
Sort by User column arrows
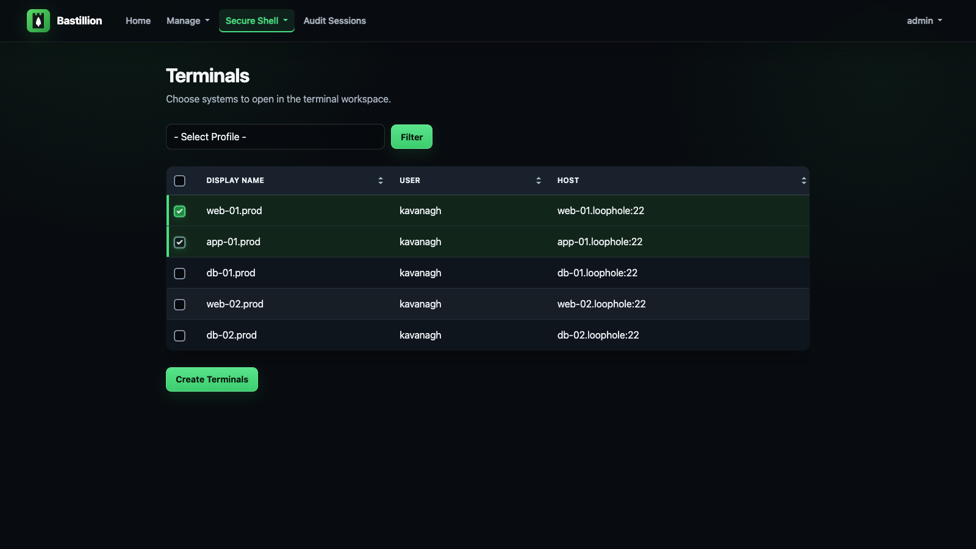pos(539,181)
